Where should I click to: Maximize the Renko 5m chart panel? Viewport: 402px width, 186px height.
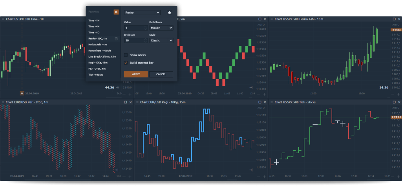click(x=260, y=19)
